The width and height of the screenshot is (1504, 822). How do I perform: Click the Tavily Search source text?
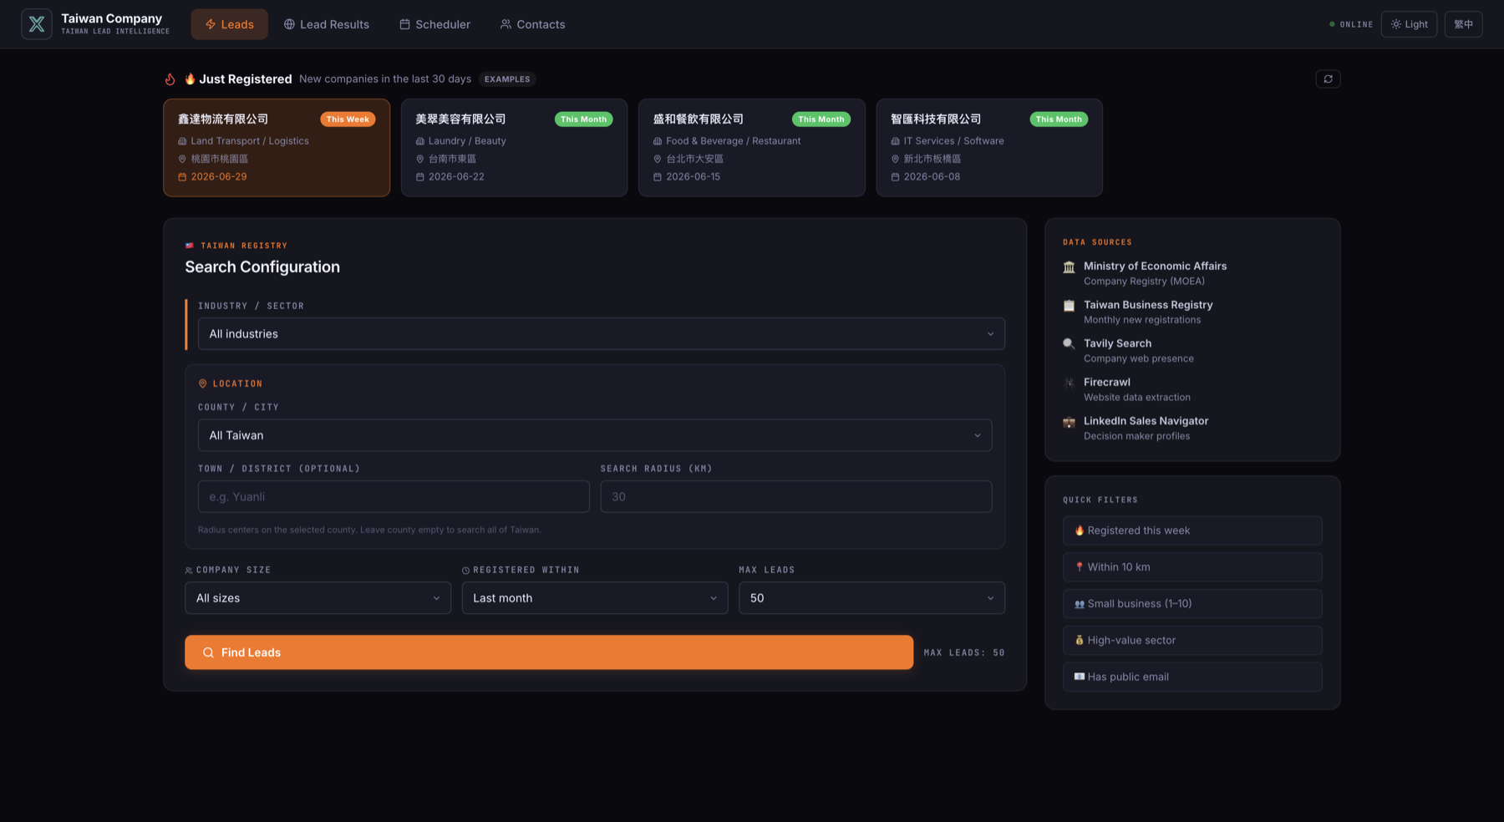coord(1117,343)
